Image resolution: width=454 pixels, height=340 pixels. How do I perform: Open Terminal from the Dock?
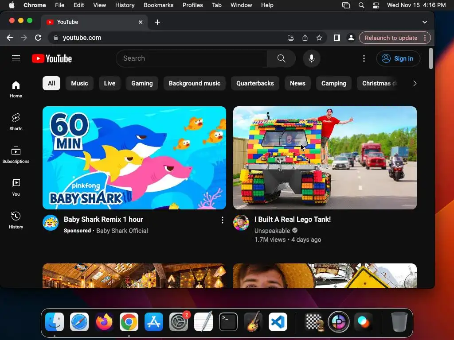228,322
